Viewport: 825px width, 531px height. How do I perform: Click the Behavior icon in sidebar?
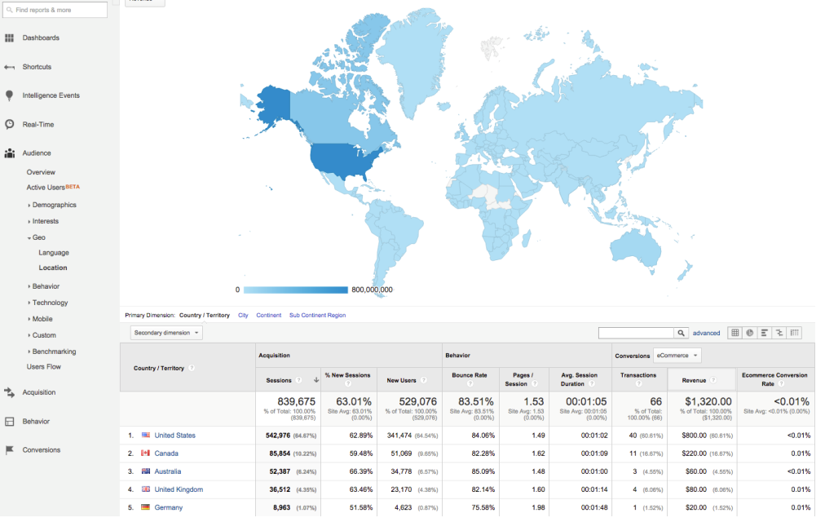tap(10, 422)
